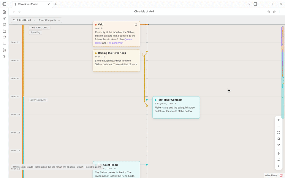Click the 'Year 4' axis label
Screen dimensions: 285x178
point(15,61)
